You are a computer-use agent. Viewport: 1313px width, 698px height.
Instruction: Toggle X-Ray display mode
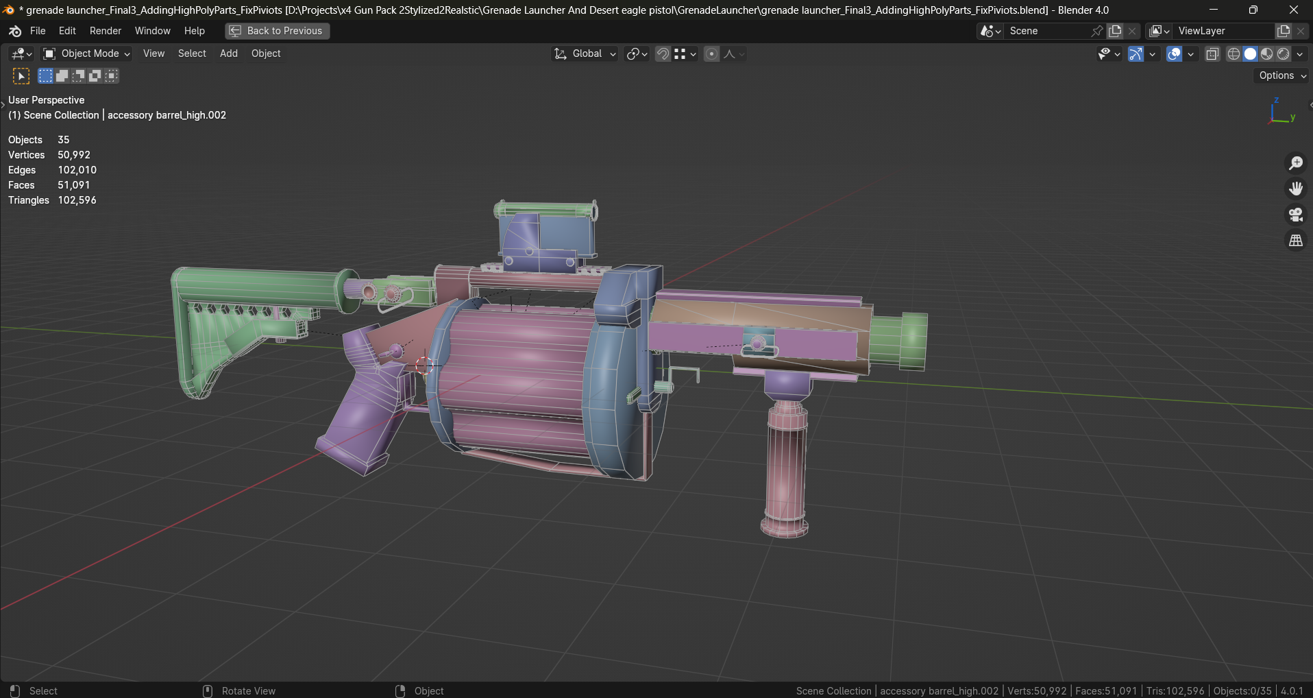pyautogui.click(x=1212, y=54)
